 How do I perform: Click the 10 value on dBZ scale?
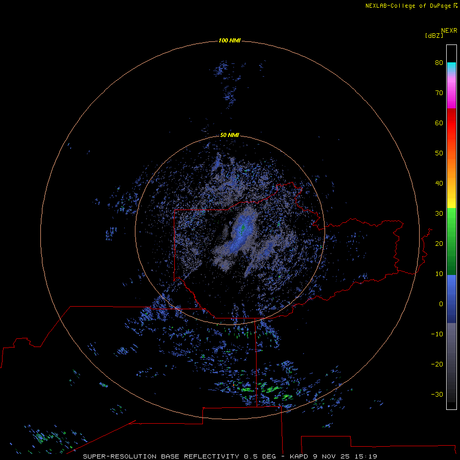pos(439,274)
